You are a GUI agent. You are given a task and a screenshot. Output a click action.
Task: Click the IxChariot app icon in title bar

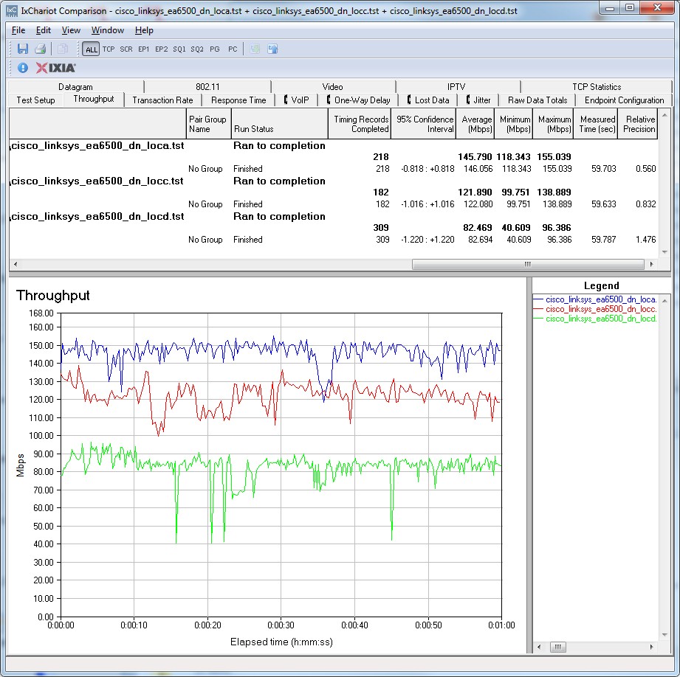coord(12,11)
